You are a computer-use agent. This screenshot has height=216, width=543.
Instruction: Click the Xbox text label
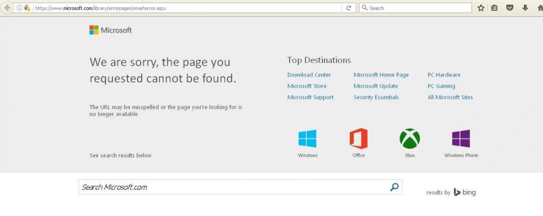410,155
